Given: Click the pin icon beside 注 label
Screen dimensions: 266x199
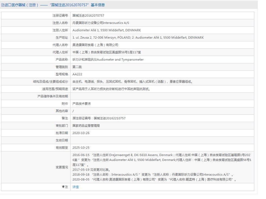Looking at the screenshot, I should (63, 187).
